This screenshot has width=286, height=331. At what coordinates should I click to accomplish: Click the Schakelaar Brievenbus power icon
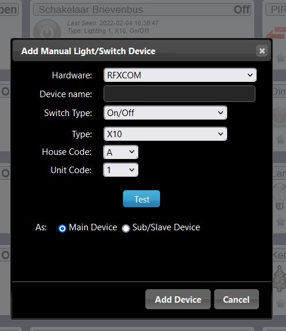(x=47, y=29)
